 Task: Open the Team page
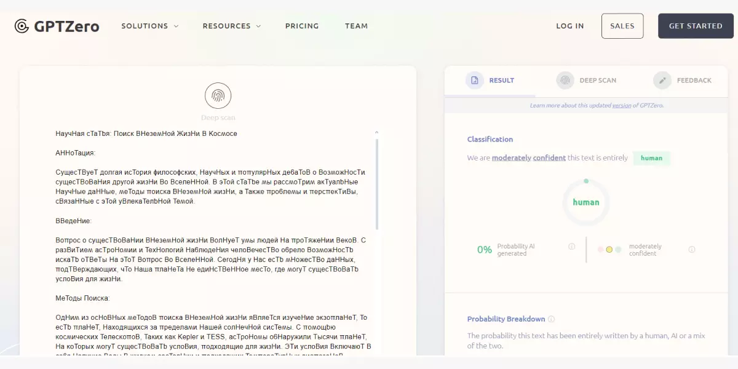[x=356, y=26]
